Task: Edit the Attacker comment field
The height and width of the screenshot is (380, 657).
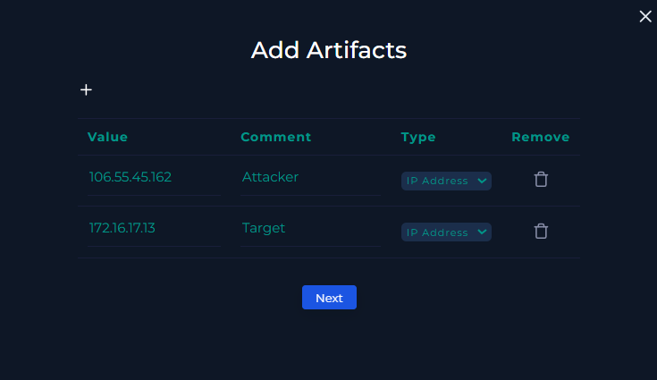Action: click(x=310, y=178)
